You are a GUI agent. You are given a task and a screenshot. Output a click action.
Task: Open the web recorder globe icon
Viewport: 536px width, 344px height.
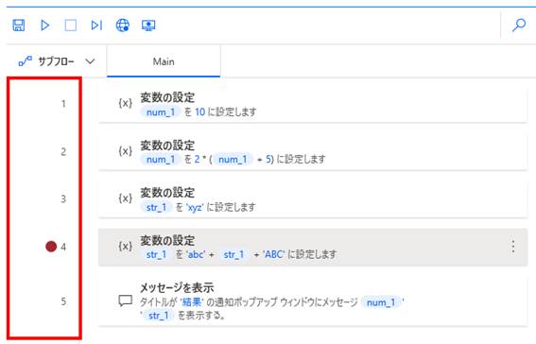click(x=123, y=26)
